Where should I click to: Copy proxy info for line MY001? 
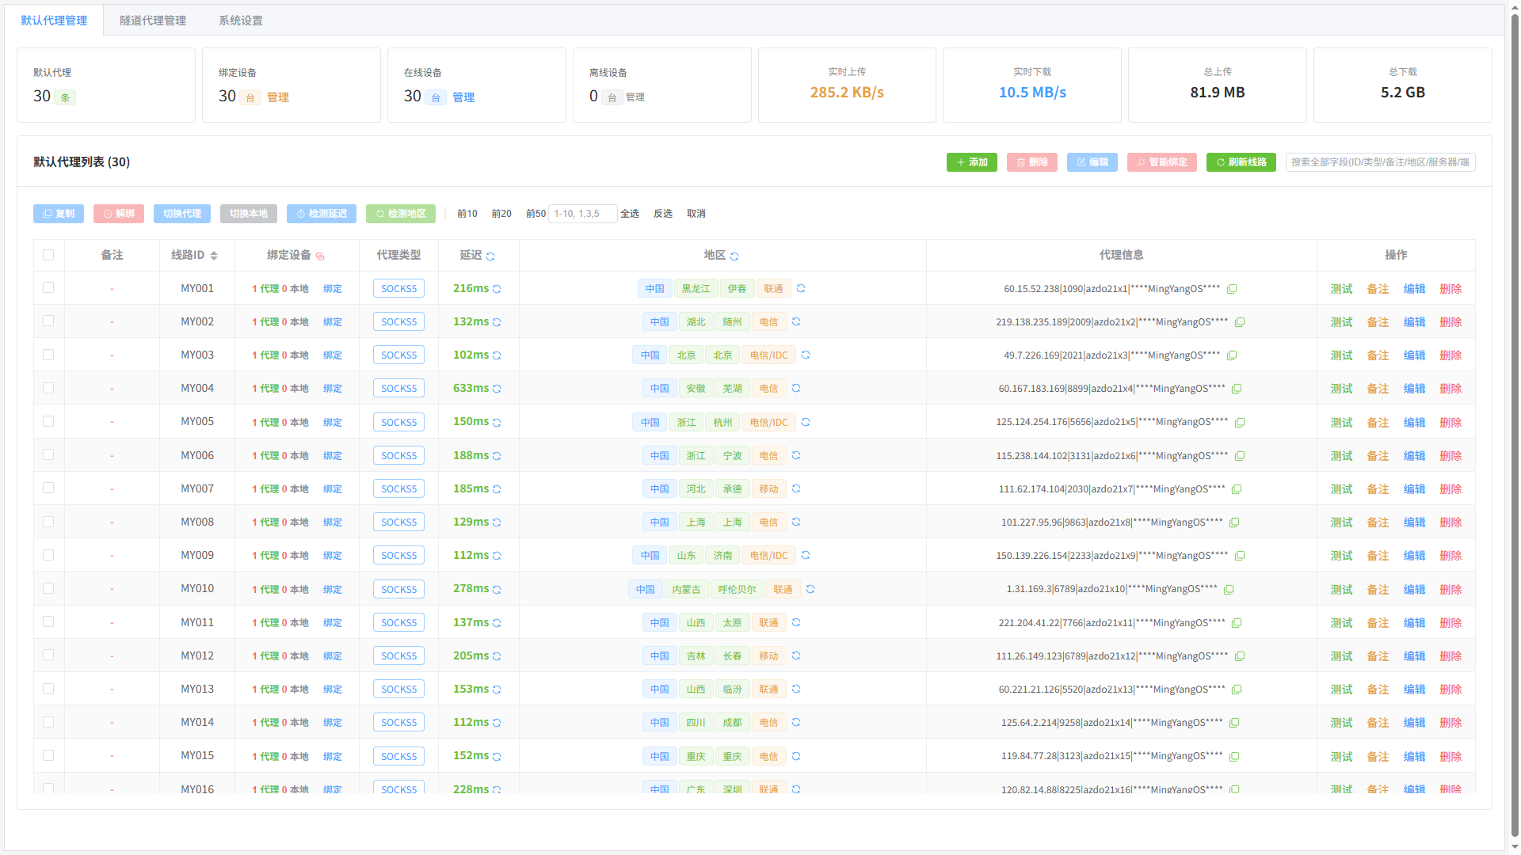pos(1232,289)
